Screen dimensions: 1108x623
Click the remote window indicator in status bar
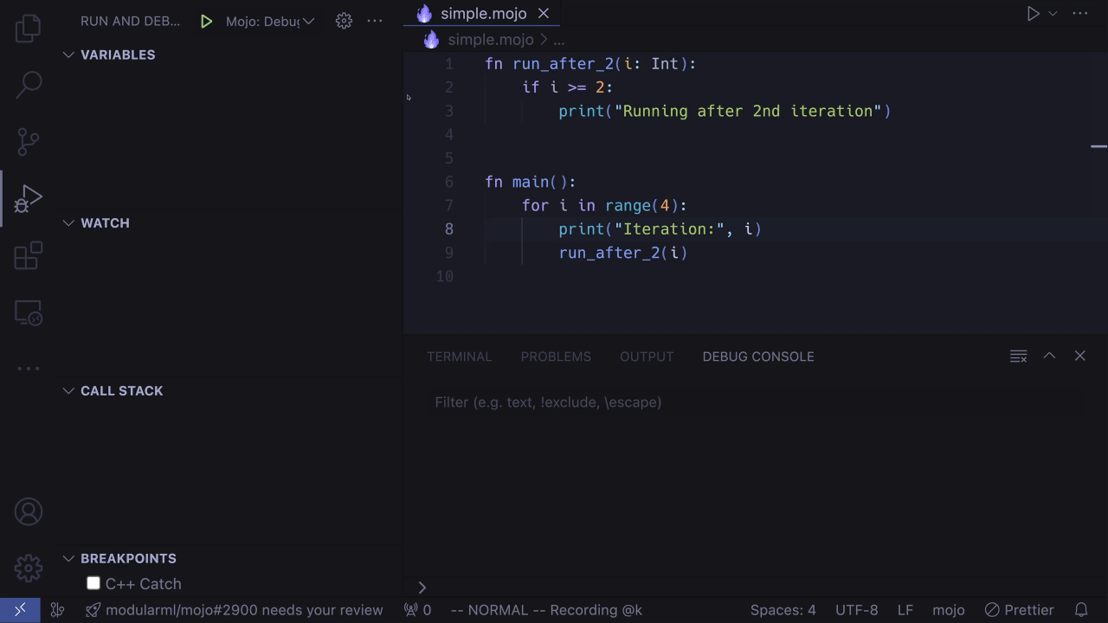click(20, 610)
